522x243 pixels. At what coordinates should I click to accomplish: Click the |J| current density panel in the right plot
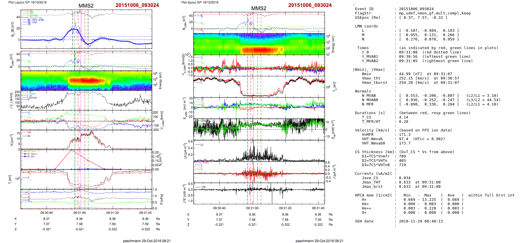click(x=259, y=151)
